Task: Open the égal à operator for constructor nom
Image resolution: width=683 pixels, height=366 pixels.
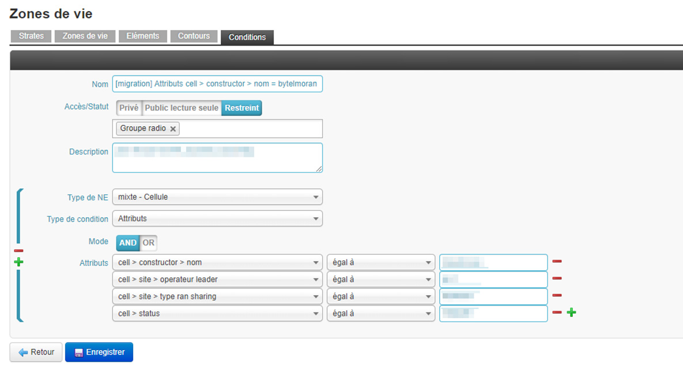Action: tap(381, 263)
